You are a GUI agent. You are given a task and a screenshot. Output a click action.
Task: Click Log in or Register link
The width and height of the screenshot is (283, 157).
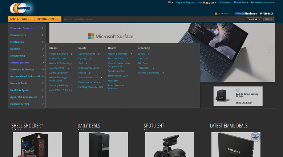[x=185, y=2]
